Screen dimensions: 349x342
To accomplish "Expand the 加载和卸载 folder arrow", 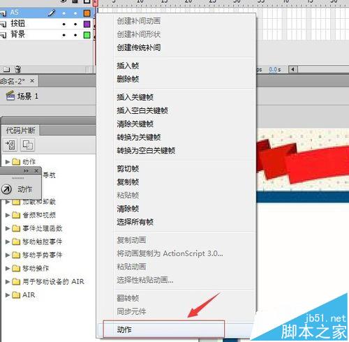I will [x=8, y=202].
